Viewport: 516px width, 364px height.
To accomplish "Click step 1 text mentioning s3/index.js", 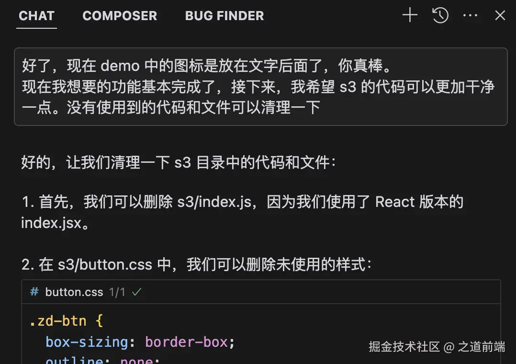I will [242, 202].
